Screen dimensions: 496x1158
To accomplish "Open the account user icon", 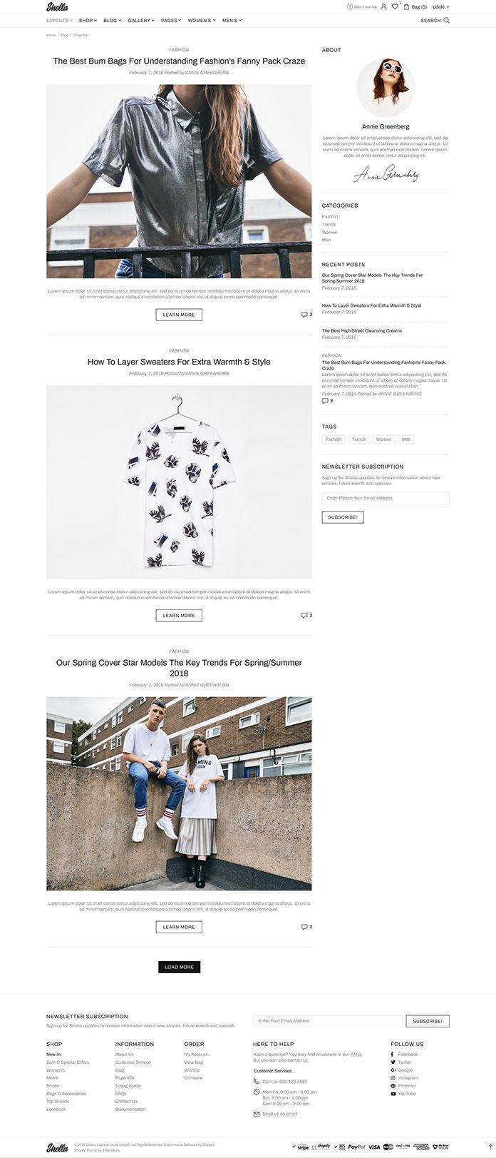I will click(x=383, y=6).
